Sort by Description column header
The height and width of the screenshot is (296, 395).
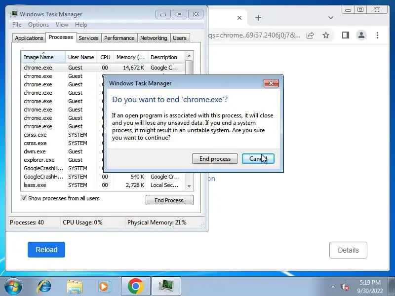coord(166,57)
